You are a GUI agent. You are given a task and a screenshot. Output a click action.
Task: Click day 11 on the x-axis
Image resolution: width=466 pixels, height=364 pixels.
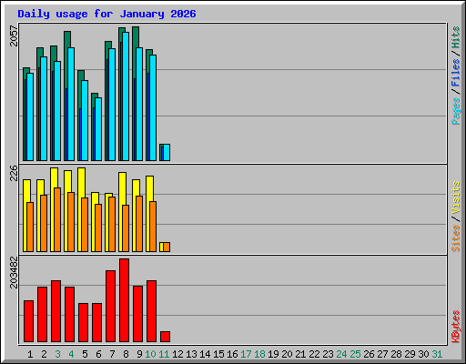pyautogui.click(x=164, y=354)
